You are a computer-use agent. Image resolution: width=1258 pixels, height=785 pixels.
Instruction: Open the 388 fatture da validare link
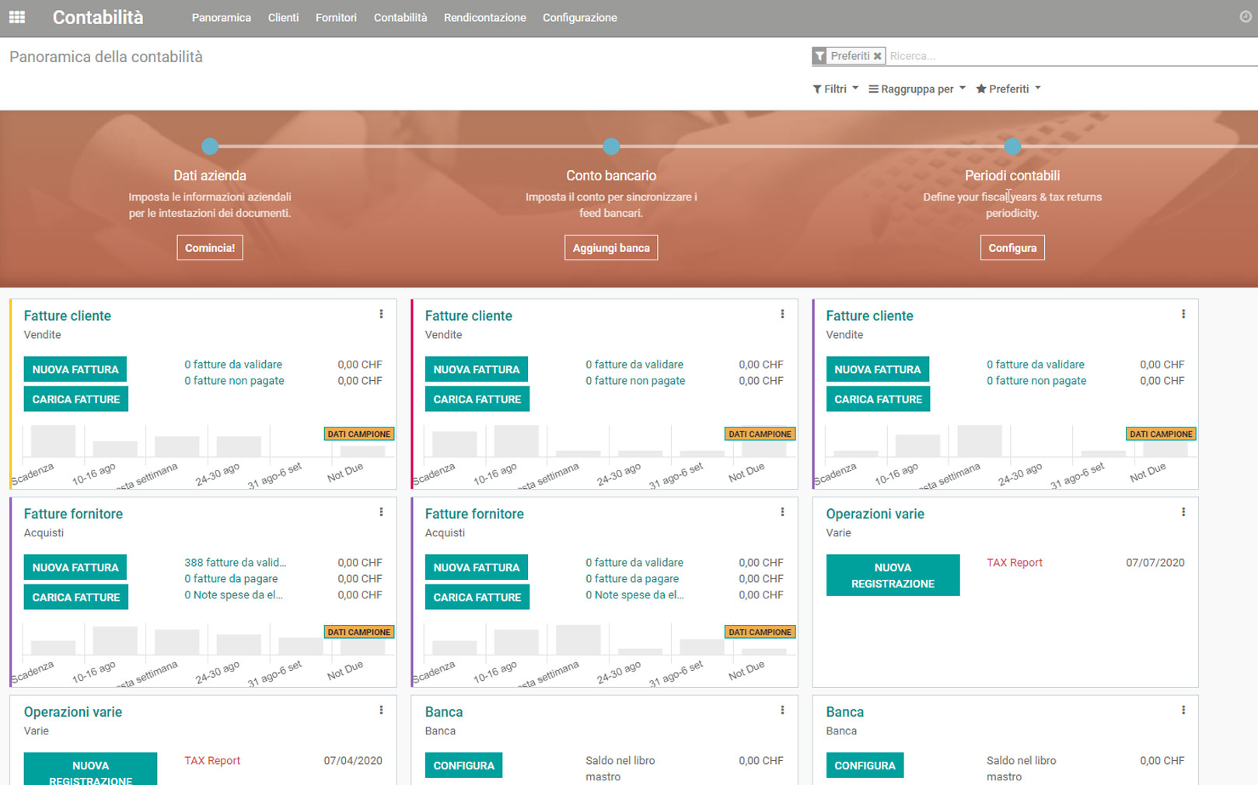pos(235,562)
